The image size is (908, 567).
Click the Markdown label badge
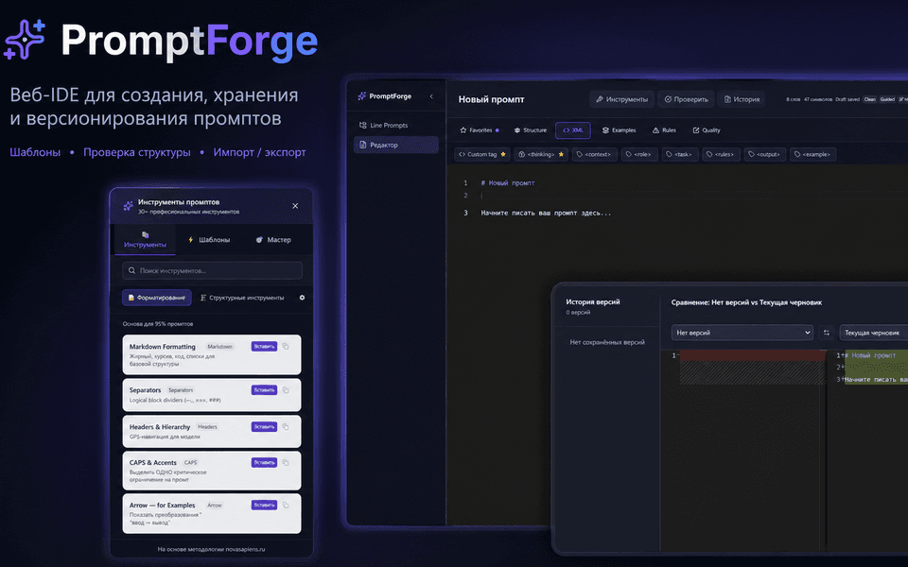click(220, 347)
